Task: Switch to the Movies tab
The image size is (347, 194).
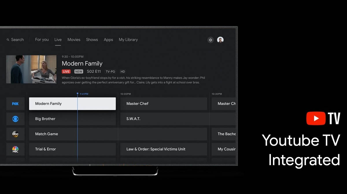Action: [74, 40]
